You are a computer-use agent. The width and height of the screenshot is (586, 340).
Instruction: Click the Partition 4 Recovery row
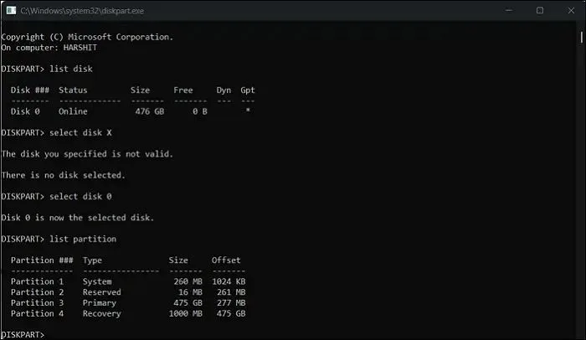click(x=127, y=314)
